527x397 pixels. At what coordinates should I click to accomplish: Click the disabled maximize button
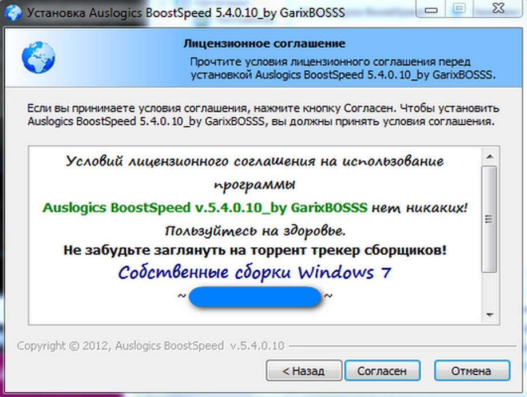[459, 9]
